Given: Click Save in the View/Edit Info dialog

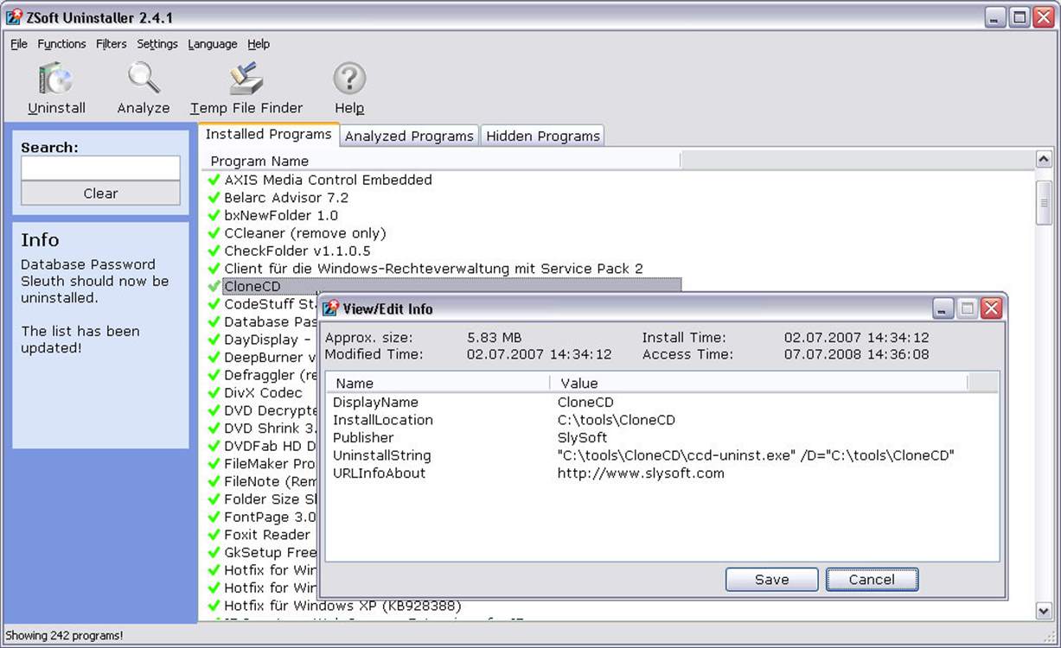Looking at the screenshot, I should pyautogui.click(x=771, y=580).
